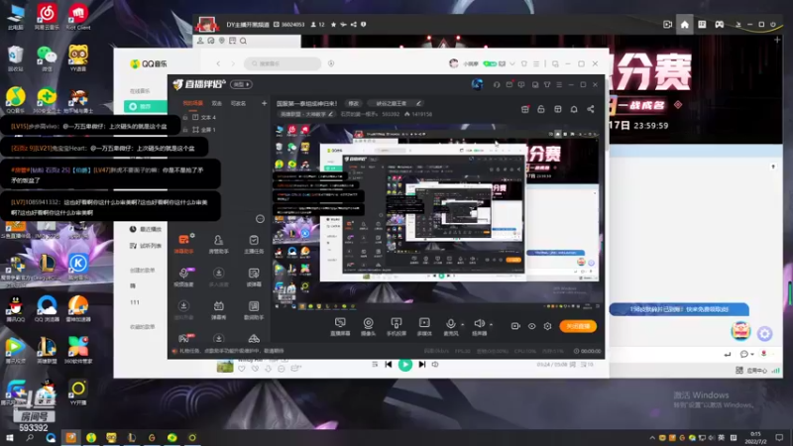
Task: Click the QQ音乐 volume icon
Action: 435,364
